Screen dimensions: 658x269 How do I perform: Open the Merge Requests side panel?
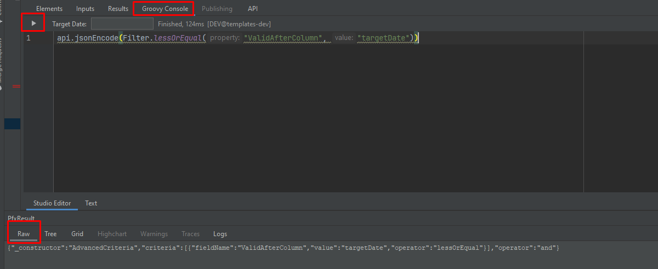tap(2, 60)
